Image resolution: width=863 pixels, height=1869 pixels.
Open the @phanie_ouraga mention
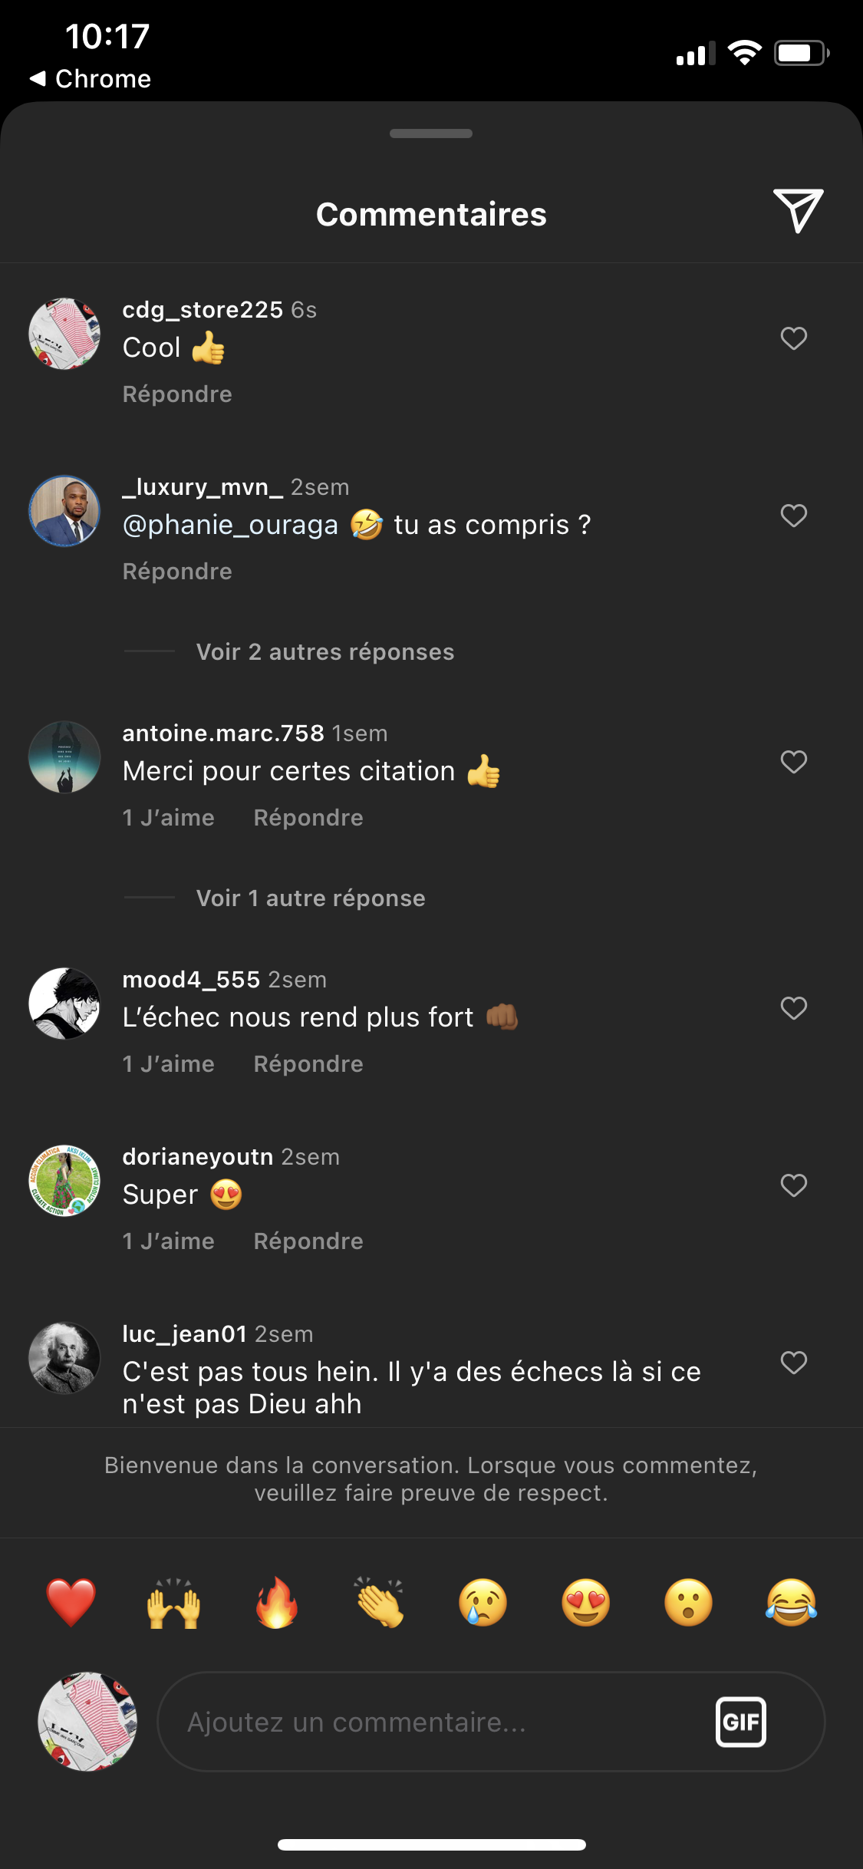230,525
